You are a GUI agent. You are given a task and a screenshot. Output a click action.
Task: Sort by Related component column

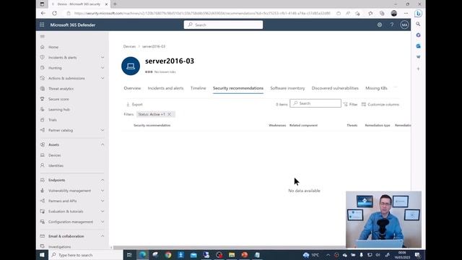[303, 125]
